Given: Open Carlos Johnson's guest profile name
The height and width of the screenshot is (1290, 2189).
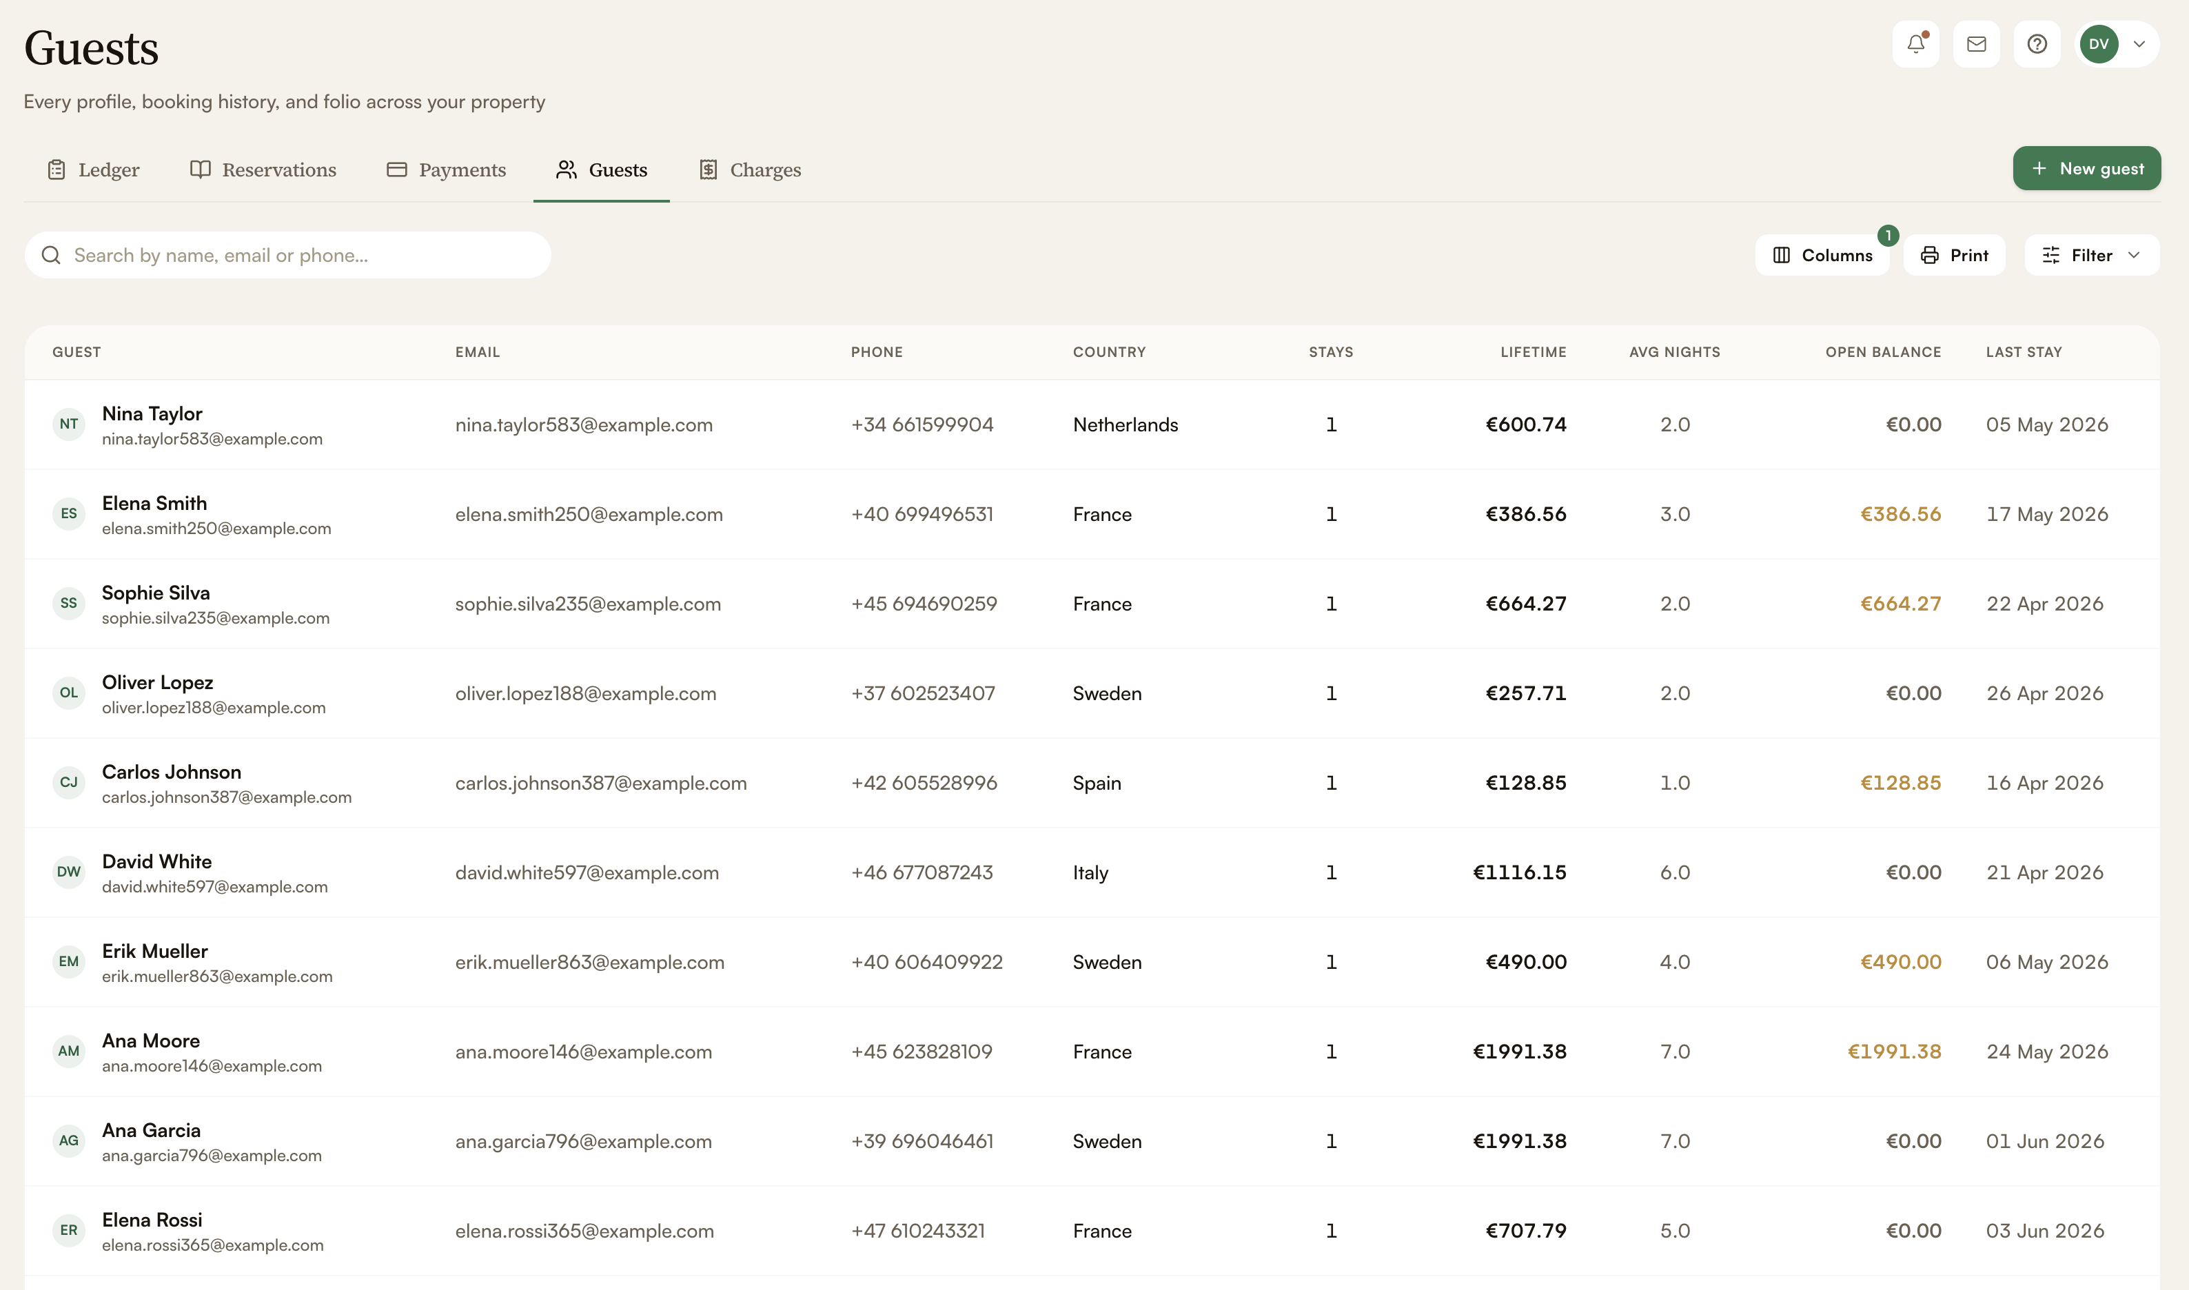Looking at the screenshot, I should (x=171, y=772).
